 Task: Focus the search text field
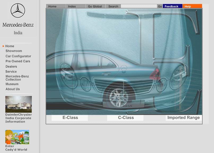139,6
